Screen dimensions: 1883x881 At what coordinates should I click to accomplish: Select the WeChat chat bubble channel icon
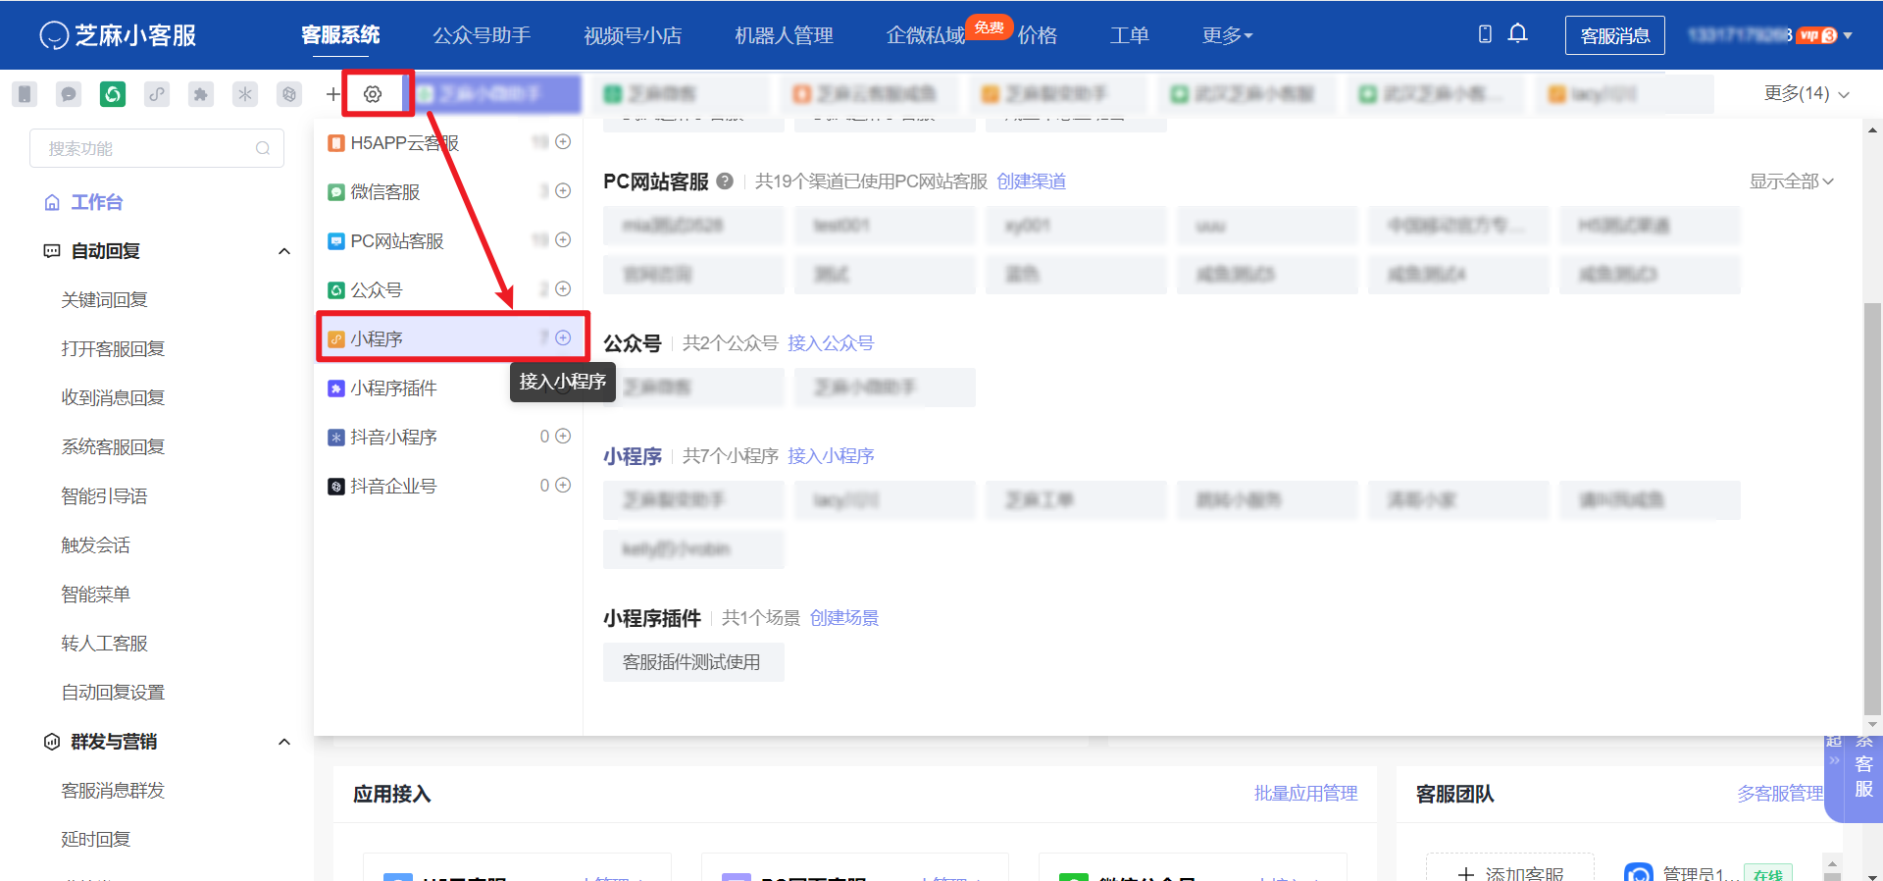coord(69,94)
